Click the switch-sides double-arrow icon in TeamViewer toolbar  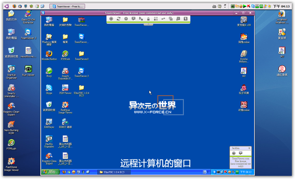click(163, 19)
